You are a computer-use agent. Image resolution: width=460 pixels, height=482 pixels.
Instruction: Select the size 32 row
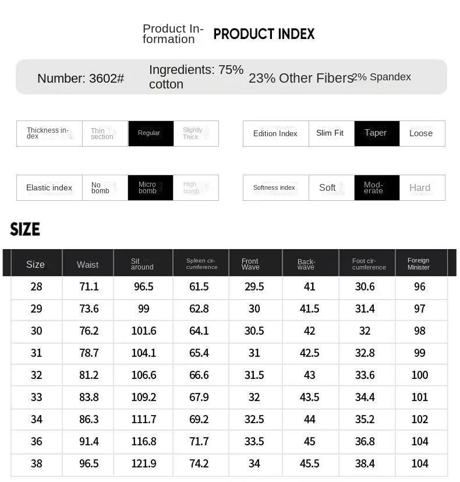coord(229,375)
